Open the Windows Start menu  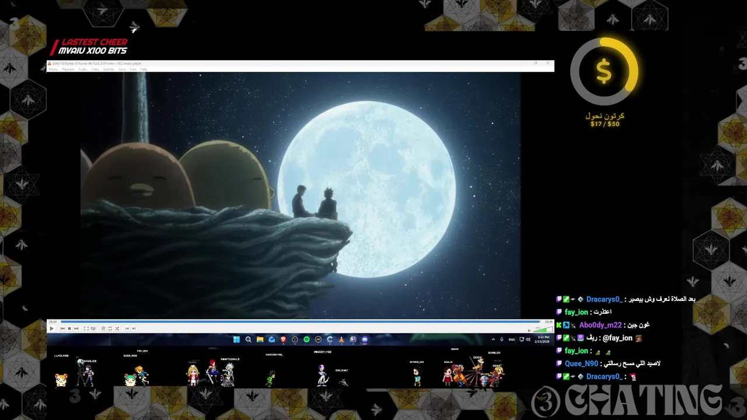pyautogui.click(x=236, y=339)
